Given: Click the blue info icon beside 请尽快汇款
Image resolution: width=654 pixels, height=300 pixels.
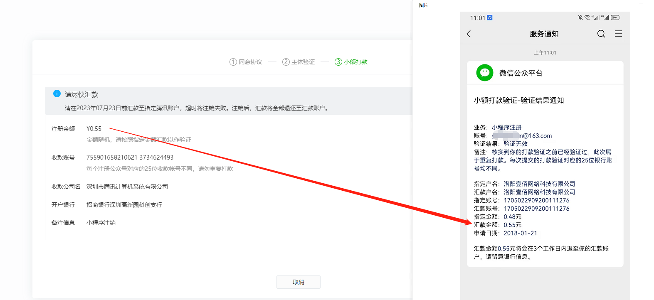Looking at the screenshot, I should pyautogui.click(x=57, y=93).
